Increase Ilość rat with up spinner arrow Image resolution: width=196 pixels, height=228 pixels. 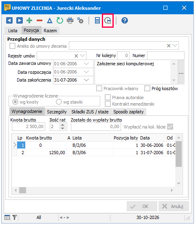click(x=63, y=125)
